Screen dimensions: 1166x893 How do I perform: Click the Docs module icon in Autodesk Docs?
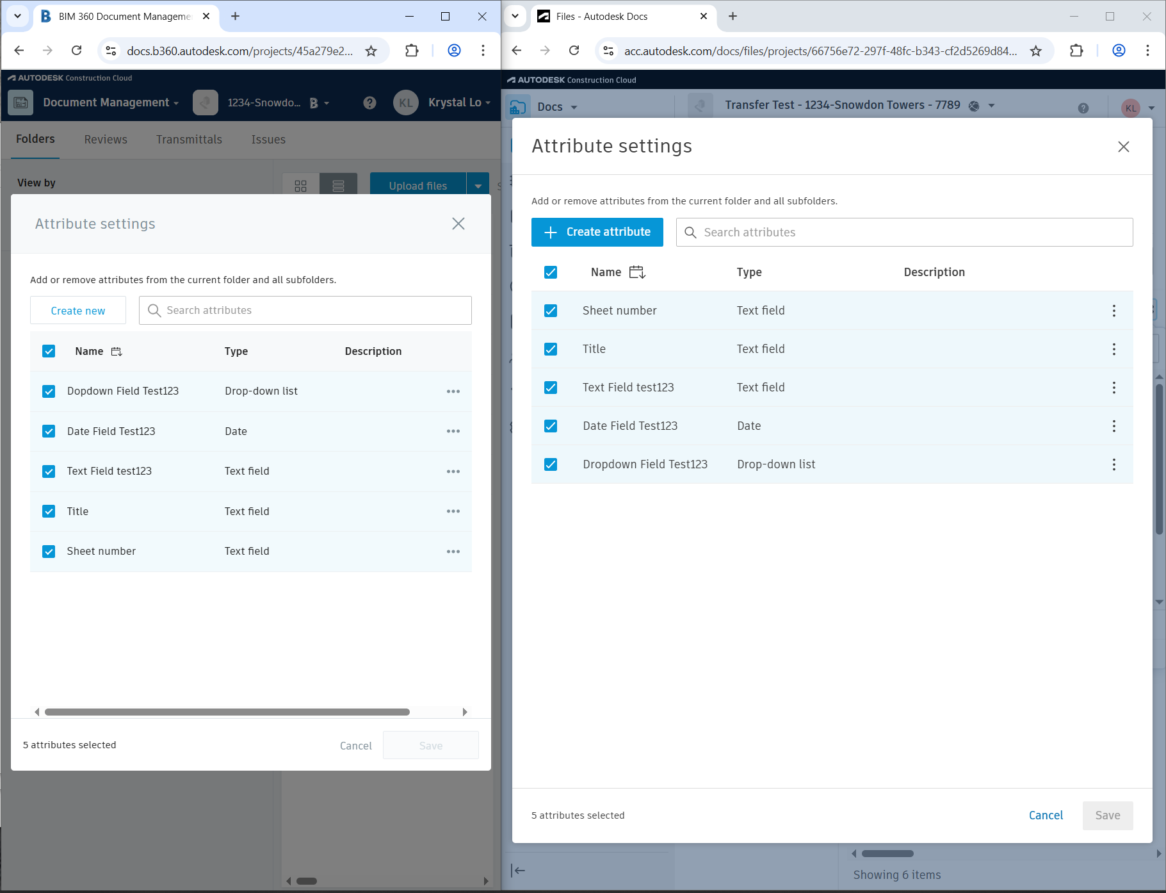[x=518, y=107]
